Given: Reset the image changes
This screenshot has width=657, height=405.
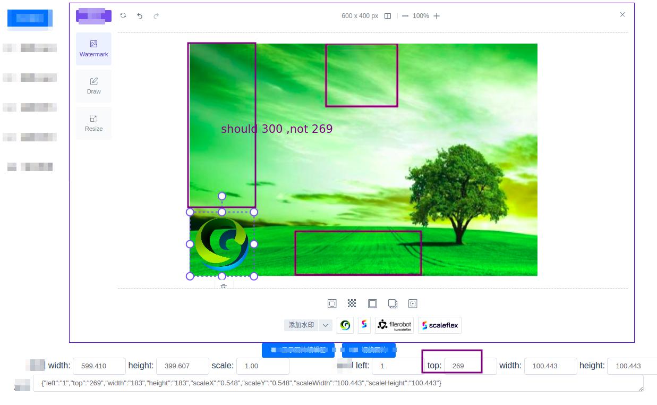Looking at the screenshot, I should [x=123, y=16].
